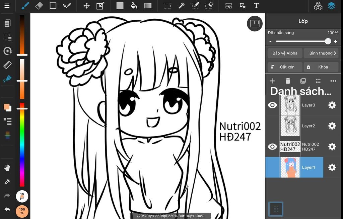Open the brush list icon in sidebar
The height and width of the screenshot is (219, 343).
pos(7,121)
